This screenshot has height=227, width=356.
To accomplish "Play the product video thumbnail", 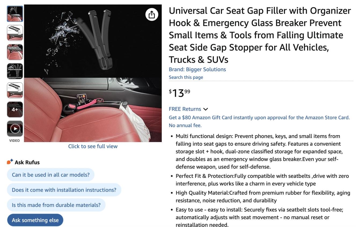I will pyautogui.click(x=15, y=129).
